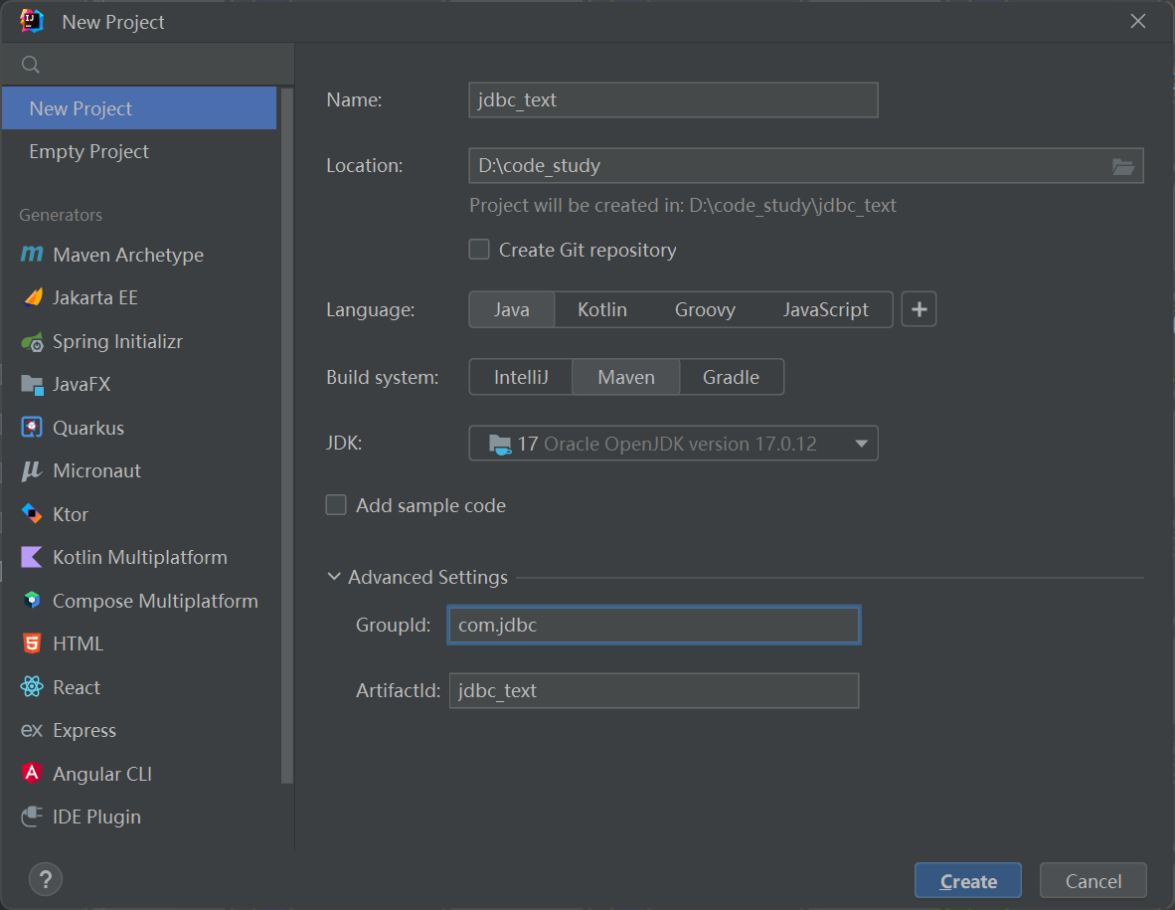This screenshot has height=910, width=1175.
Task: Click the HTML5 shield icon
Action: (32, 643)
